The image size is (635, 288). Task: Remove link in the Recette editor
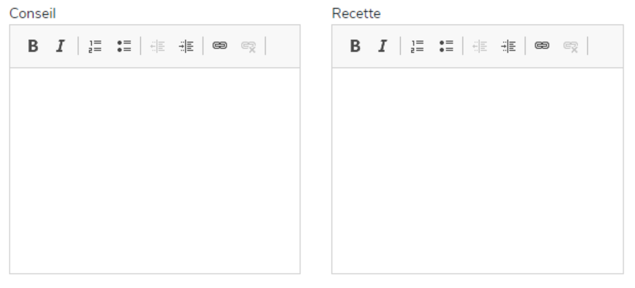[x=571, y=46]
